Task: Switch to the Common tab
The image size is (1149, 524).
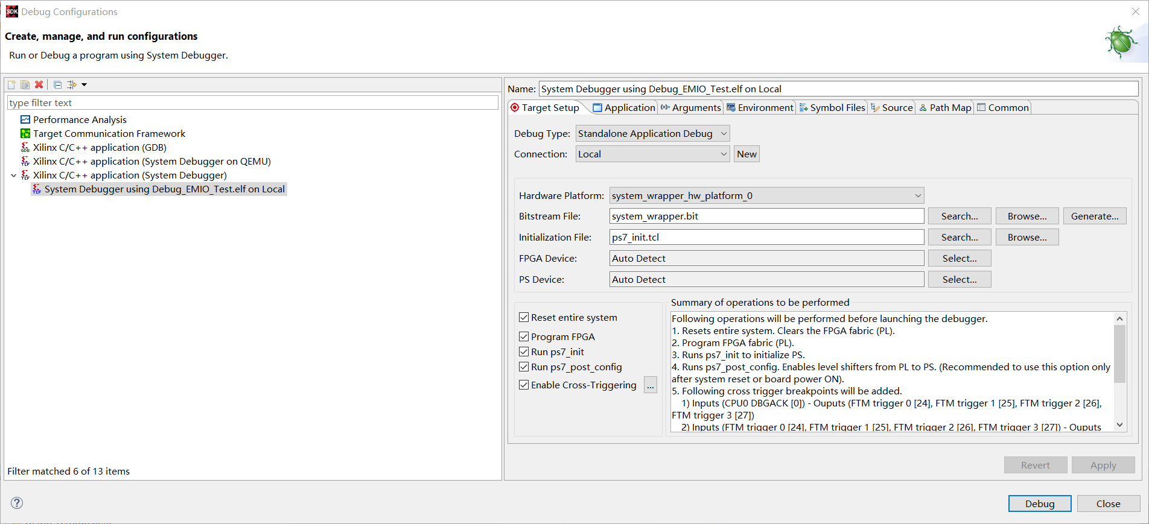Action: point(1003,107)
